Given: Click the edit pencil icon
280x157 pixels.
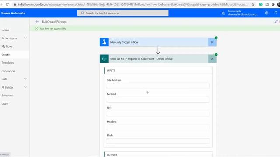Looking at the screenshot, I should click(x=276, y=21).
